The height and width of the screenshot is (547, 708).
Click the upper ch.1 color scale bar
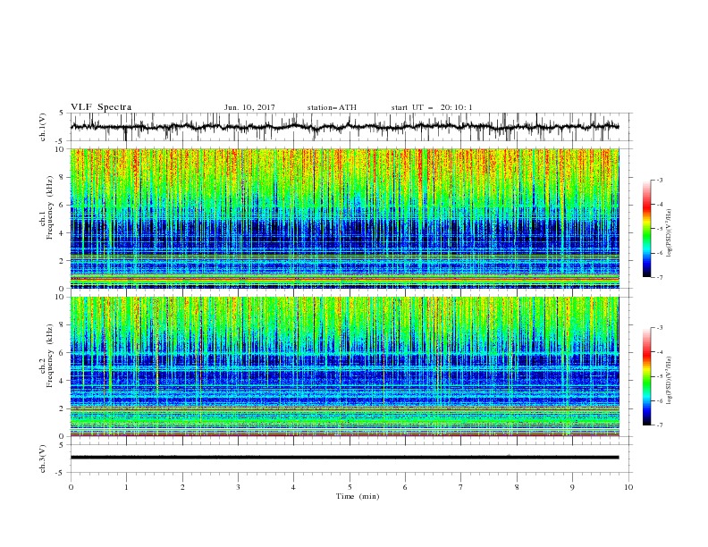pos(647,229)
